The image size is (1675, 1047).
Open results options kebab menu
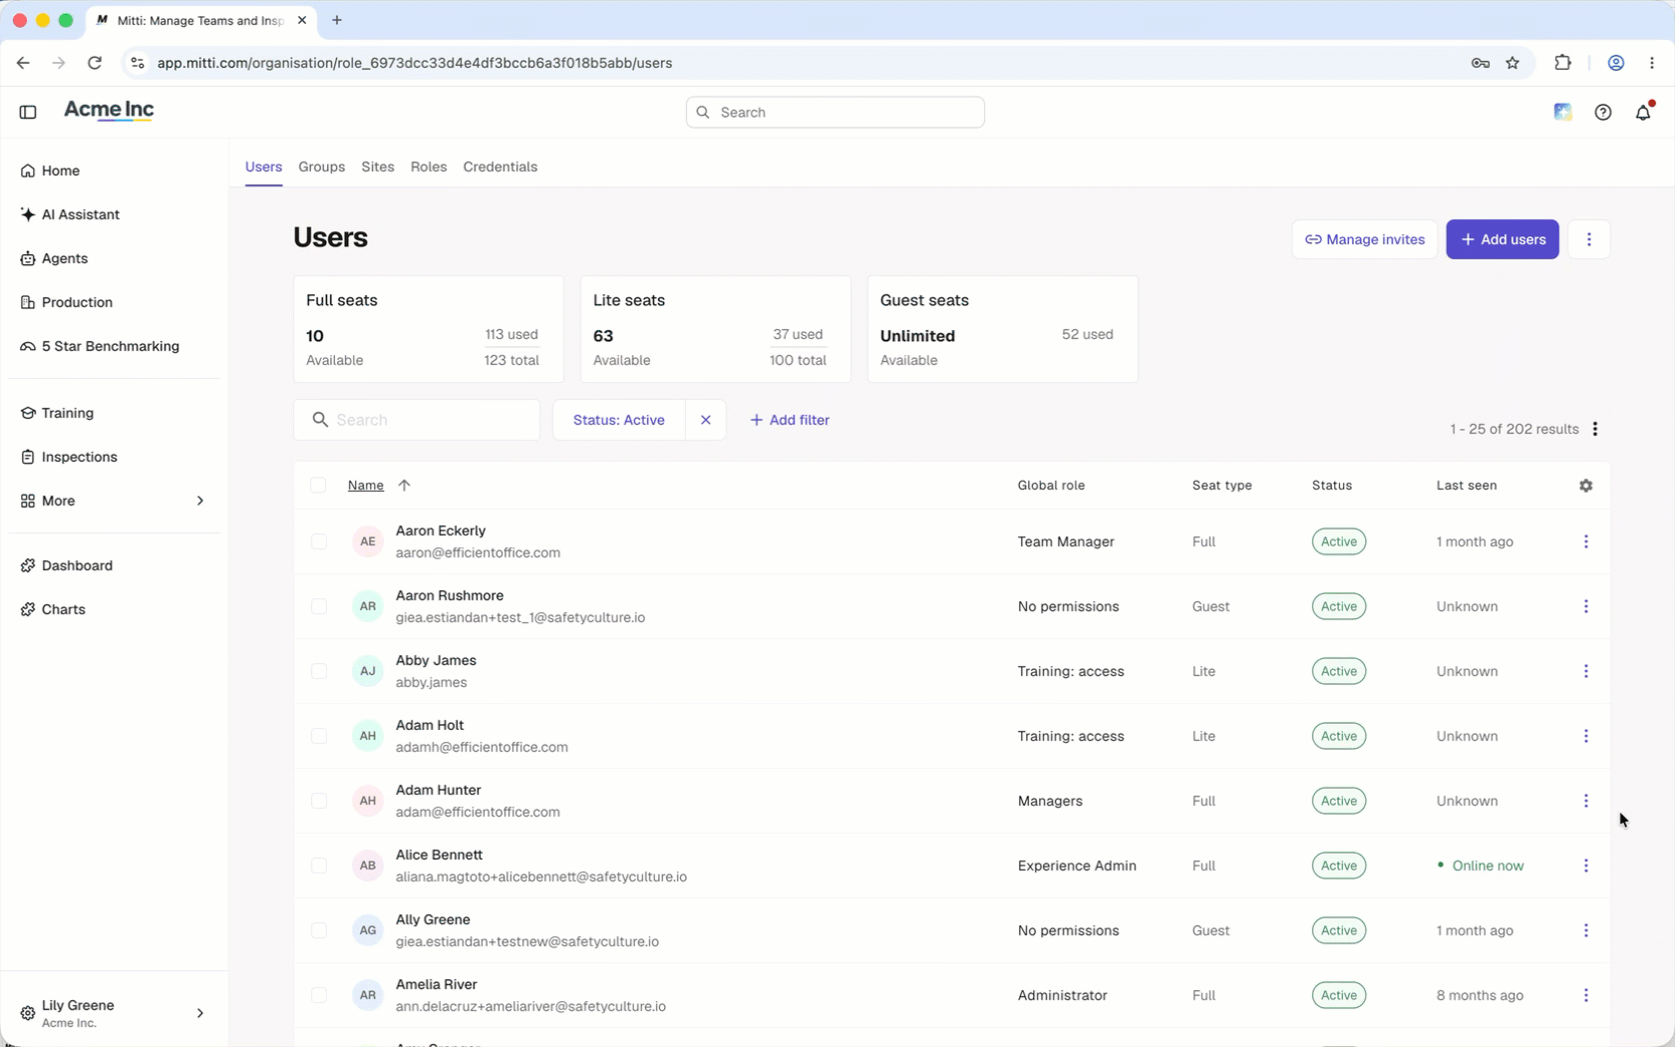(x=1595, y=429)
